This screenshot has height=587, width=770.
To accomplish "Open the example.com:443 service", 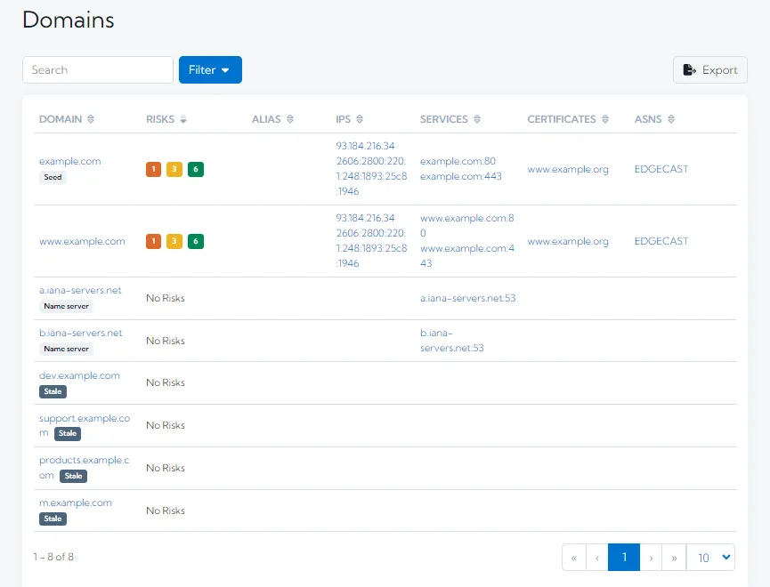I will pyautogui.click(x=460, y=176).
